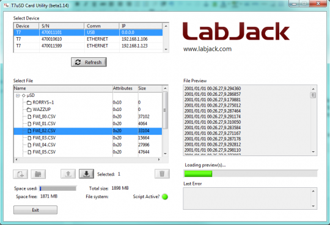
Task: Click the download arrow icon button
Action: pyautogui.click(x=86, y=174)
